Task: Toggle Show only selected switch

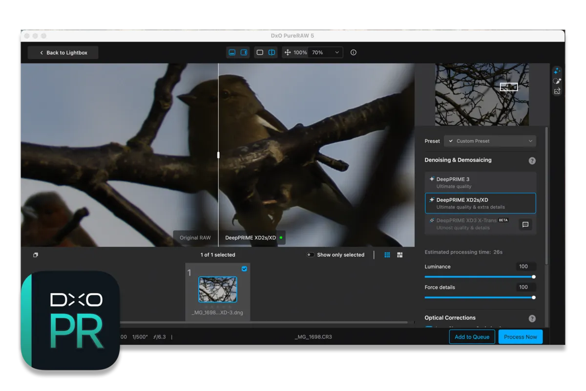Action: (x=311, y=255)
